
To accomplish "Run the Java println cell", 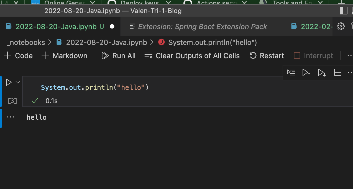I will [9, 82].
